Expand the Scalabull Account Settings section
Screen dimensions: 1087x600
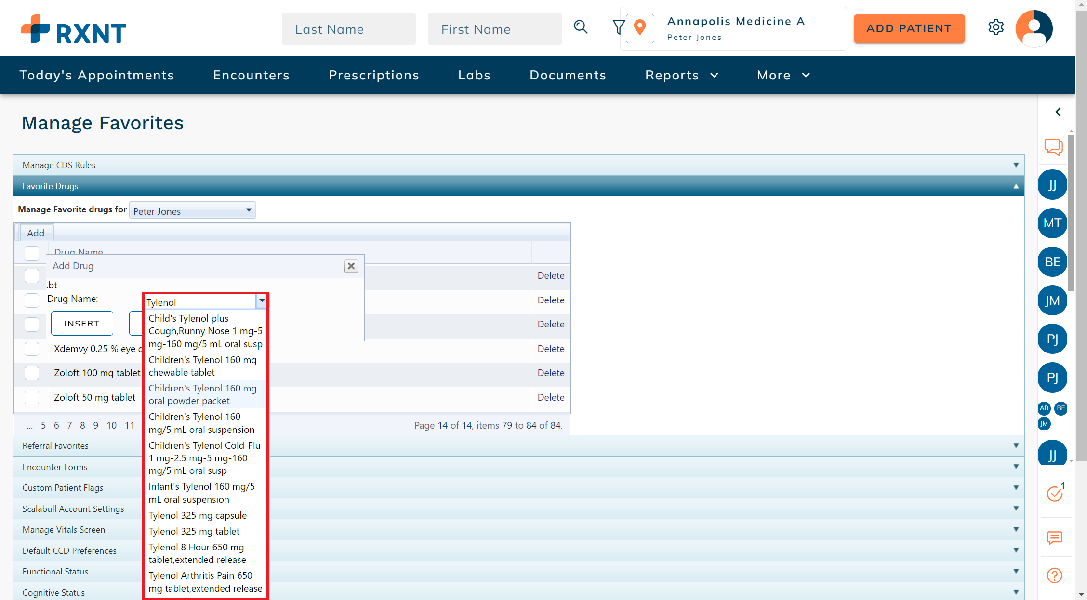point(519,509)
